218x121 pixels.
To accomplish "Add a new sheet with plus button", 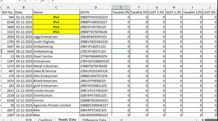I will point(121,119).
